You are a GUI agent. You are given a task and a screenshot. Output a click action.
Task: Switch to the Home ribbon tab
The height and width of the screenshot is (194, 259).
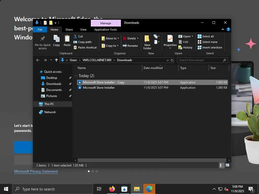(x=54, y=30)
